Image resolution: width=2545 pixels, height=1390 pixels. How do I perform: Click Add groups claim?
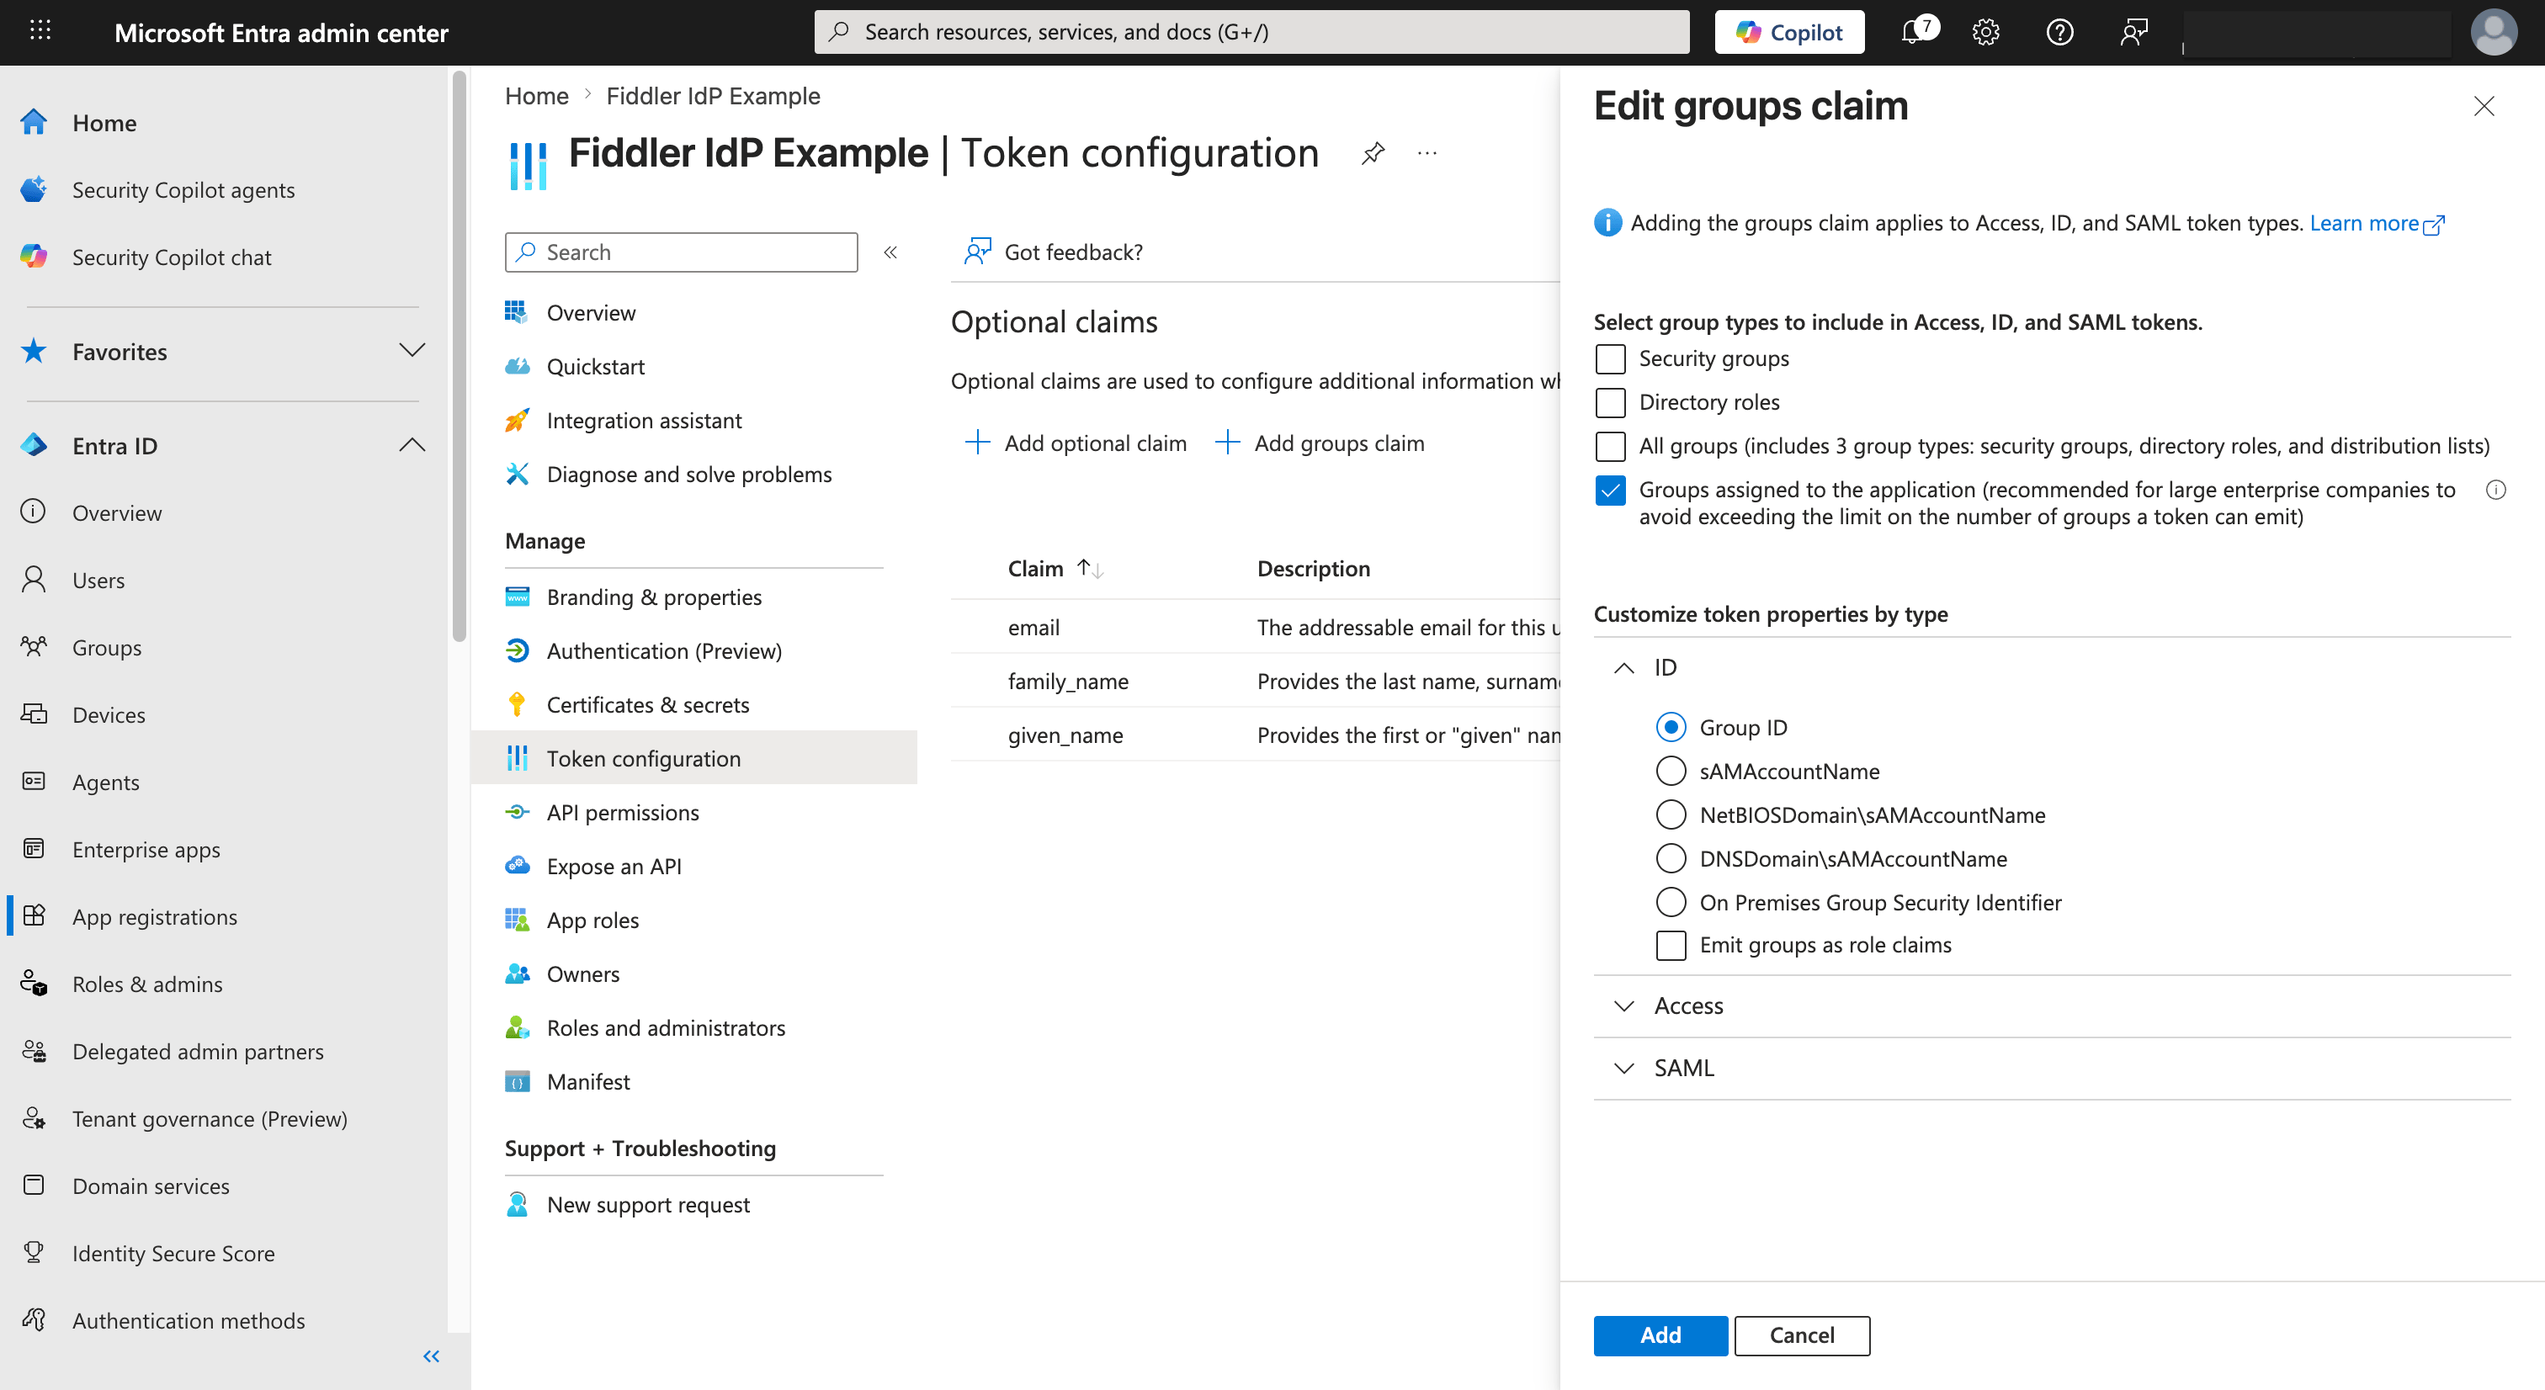coord(1320,443)
